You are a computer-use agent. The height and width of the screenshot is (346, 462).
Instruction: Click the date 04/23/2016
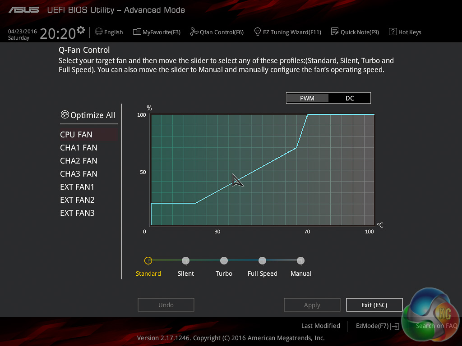click(x=23, y=31)
